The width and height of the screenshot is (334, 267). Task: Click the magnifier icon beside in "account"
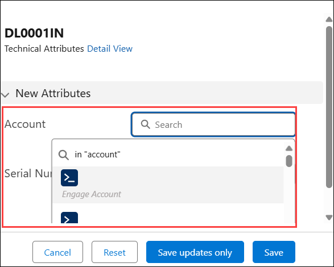pos(64,155)
